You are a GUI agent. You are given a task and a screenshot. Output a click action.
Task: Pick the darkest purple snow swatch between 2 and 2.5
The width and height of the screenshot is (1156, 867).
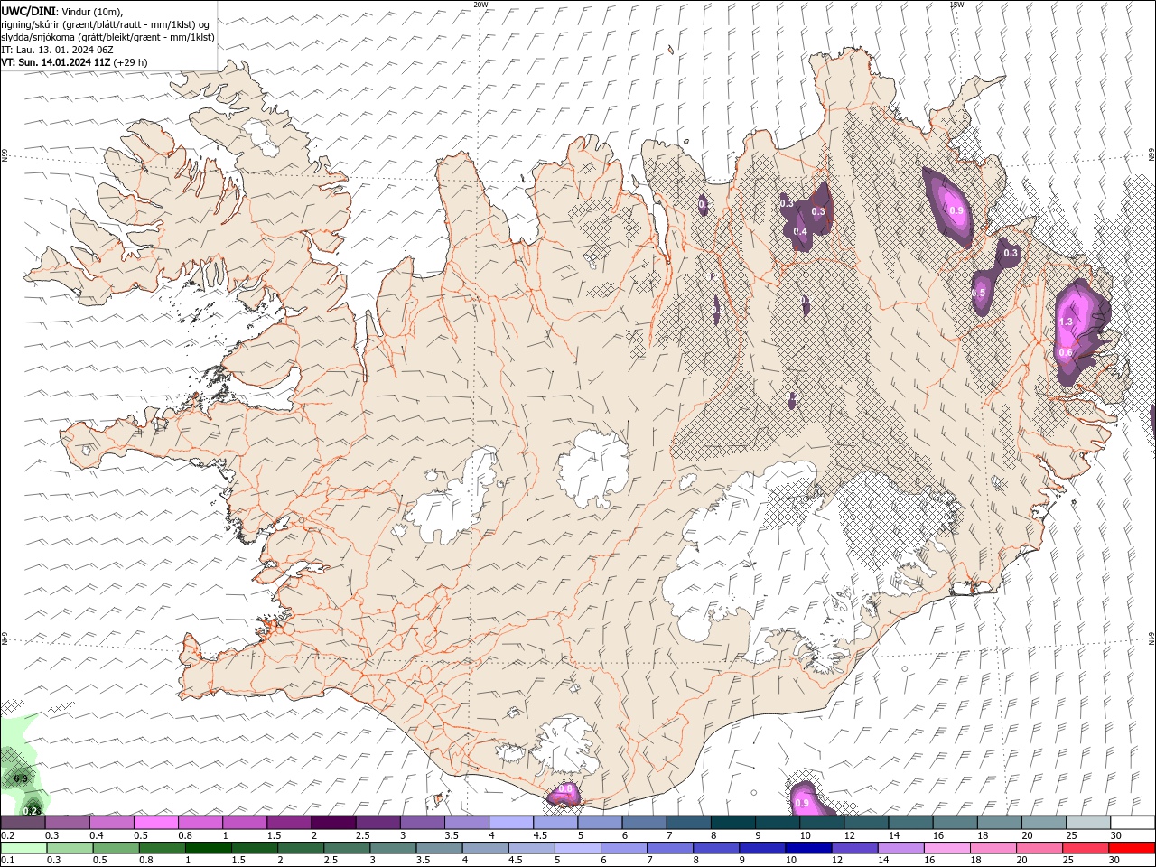[333, 823]
